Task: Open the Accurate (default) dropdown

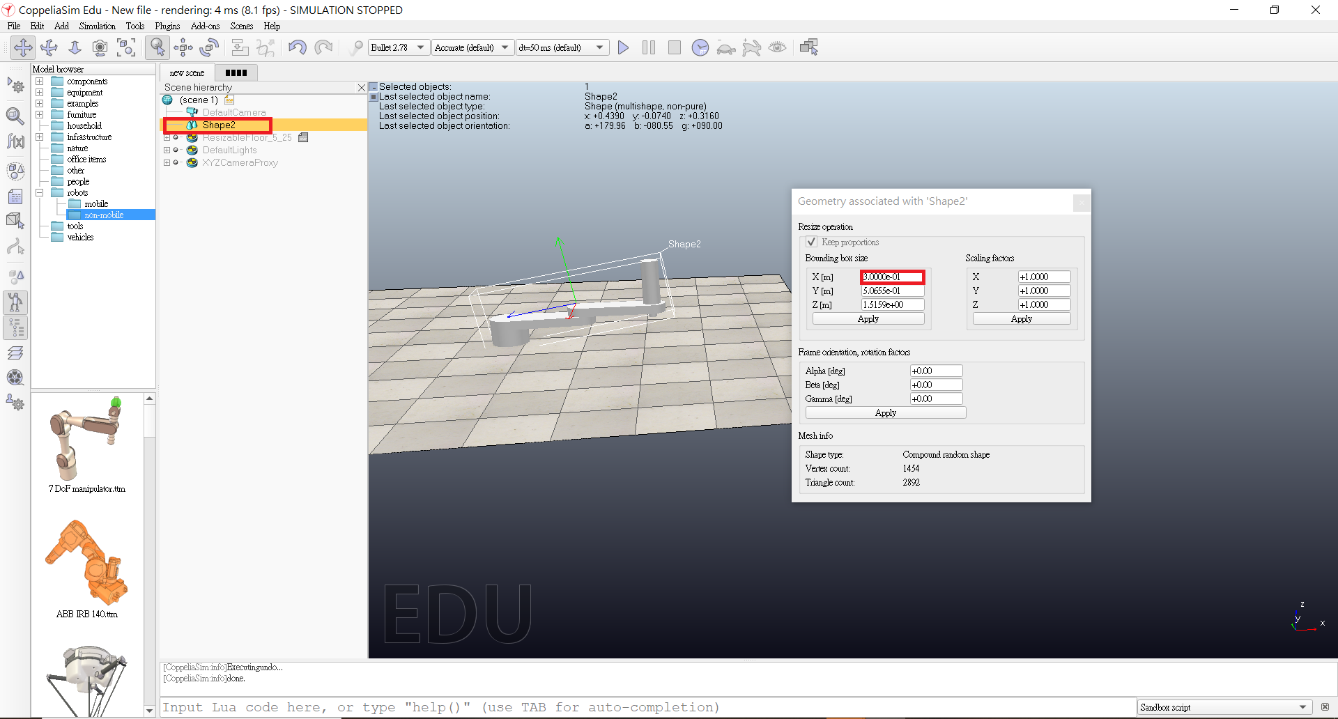Action: 472,47
